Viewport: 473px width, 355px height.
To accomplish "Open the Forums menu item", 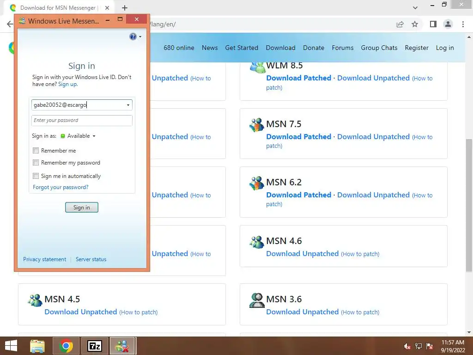I will pyautogui.click(x=343, y=48).
